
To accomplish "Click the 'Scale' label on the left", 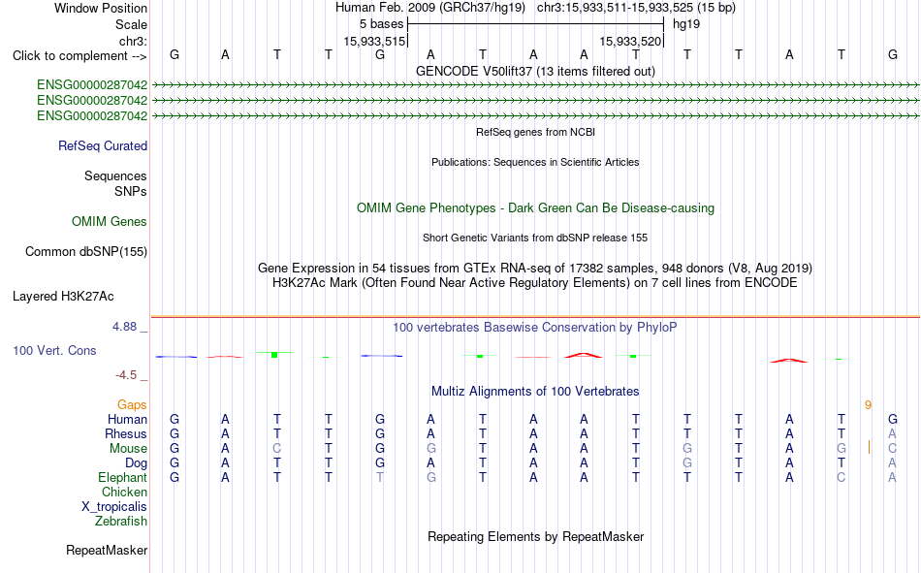I will pos(131,24).
